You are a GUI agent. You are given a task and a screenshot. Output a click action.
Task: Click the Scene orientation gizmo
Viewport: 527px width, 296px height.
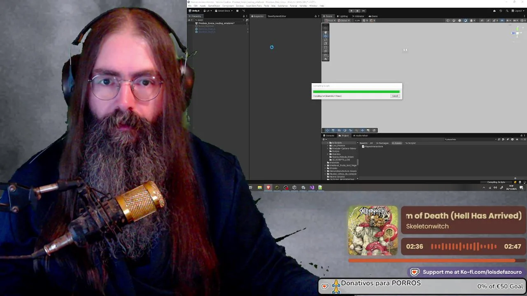(x=517, y=33)
